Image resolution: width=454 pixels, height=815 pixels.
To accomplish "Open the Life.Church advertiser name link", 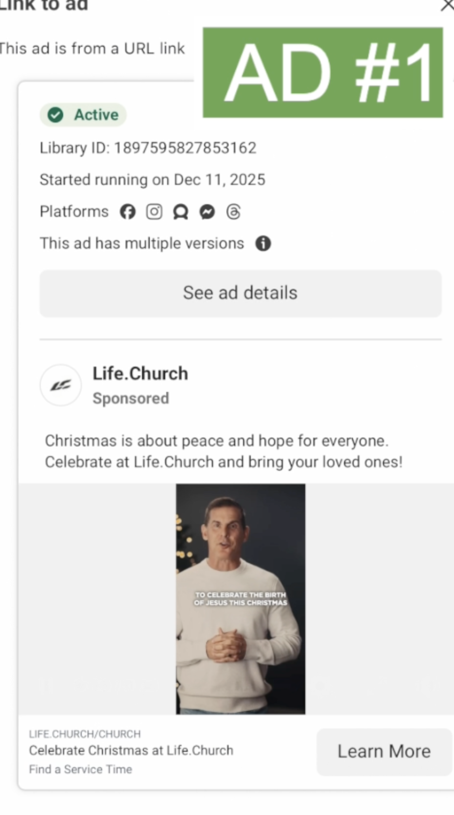I will pos(140,373).
